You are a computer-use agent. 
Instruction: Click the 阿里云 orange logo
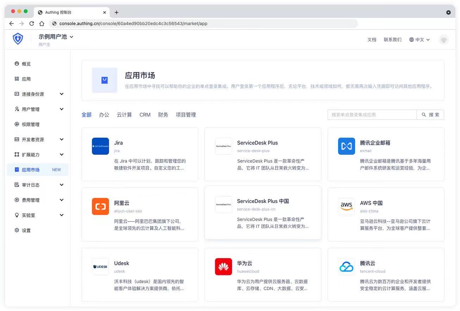(100, 206)
